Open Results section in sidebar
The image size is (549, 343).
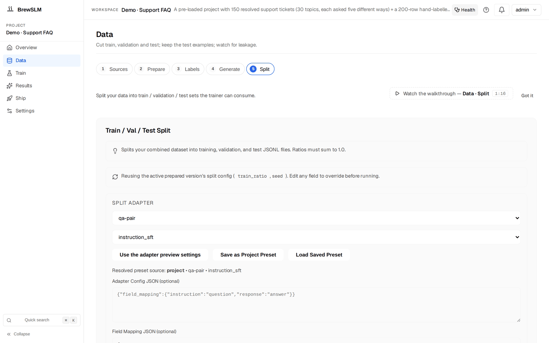click(x=42, y=86)
